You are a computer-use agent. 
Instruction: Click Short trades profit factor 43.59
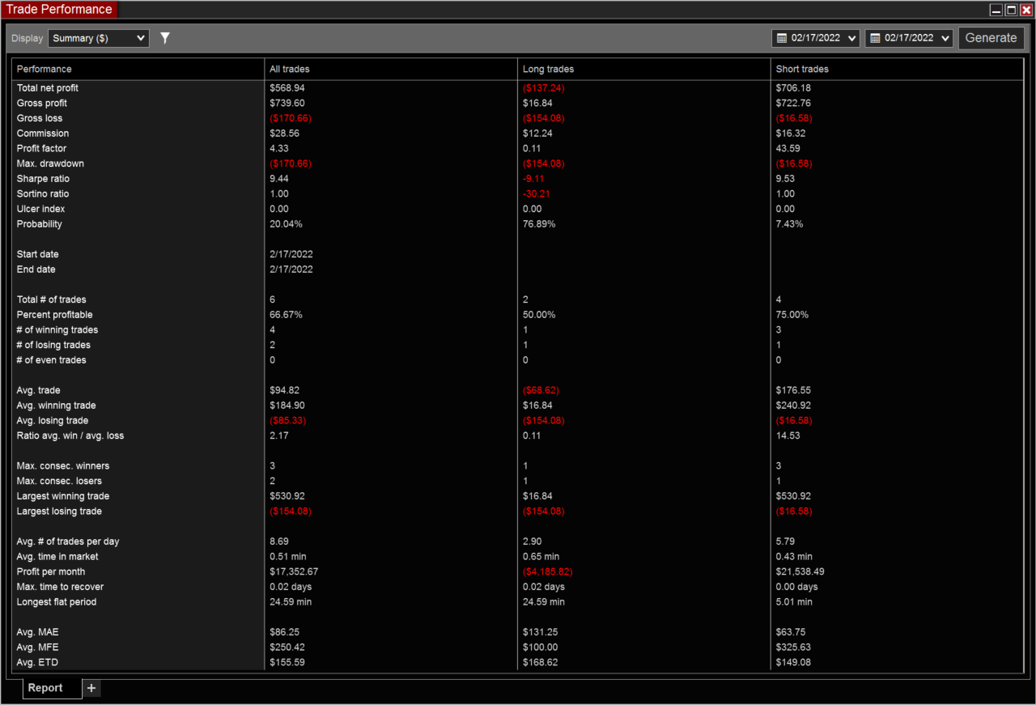point(787,148)
